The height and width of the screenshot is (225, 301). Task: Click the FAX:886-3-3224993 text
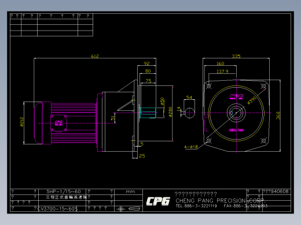tap(245, 206)
